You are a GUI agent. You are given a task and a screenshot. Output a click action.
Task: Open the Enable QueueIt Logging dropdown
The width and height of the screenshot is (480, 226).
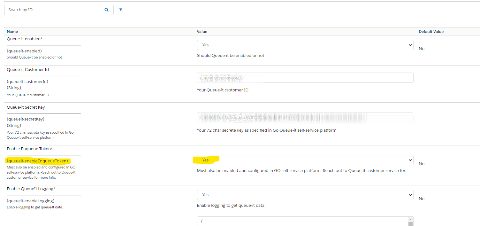click(305, 195)
